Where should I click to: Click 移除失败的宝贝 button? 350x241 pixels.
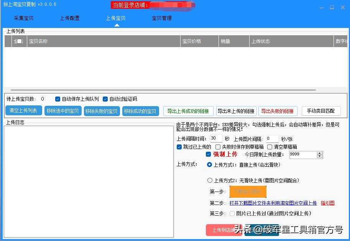tap(102, 111)
